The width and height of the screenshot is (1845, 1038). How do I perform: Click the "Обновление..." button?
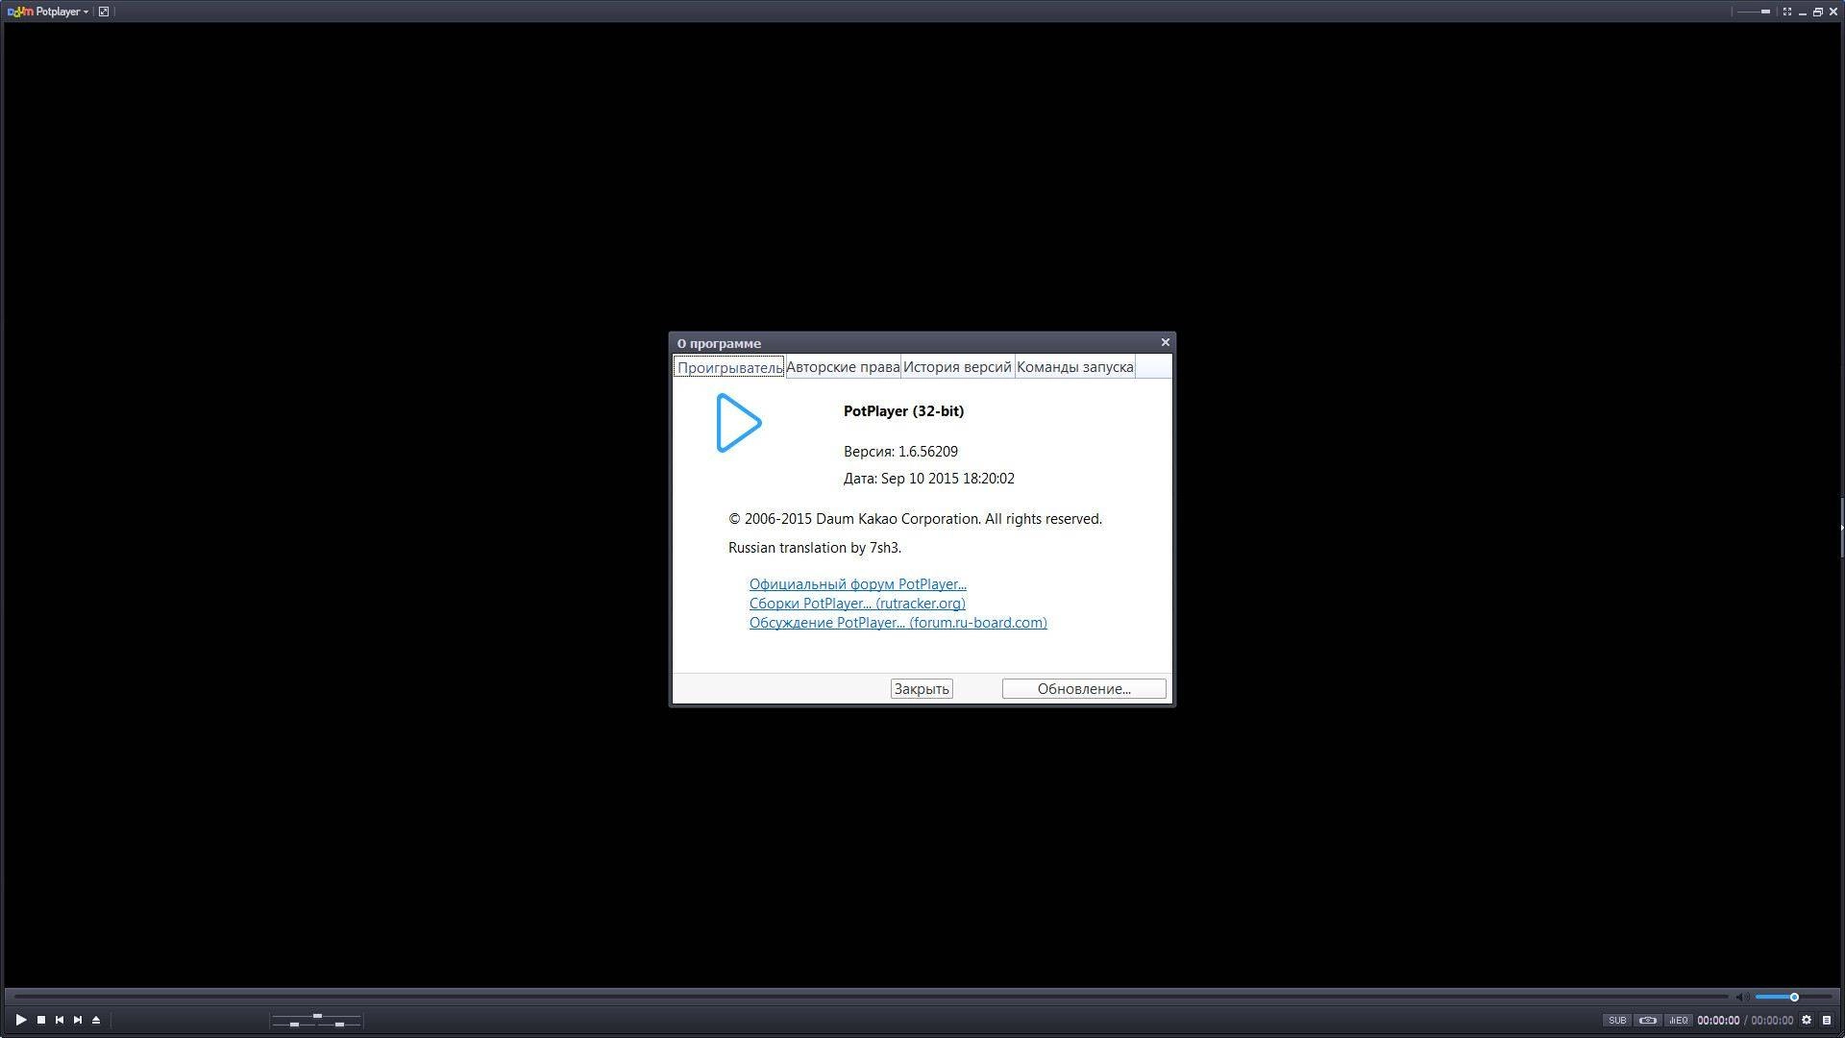pyautogui.click(x=1084, y=688)
